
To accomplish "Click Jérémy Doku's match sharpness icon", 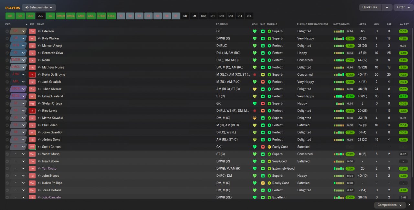I will (x=263, y=140).
